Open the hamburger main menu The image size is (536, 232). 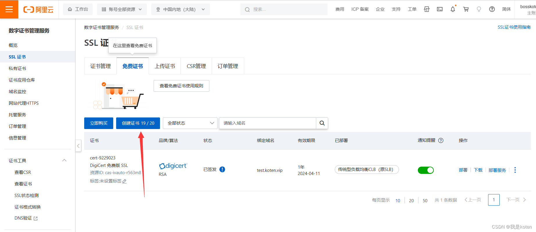(9, 9)
